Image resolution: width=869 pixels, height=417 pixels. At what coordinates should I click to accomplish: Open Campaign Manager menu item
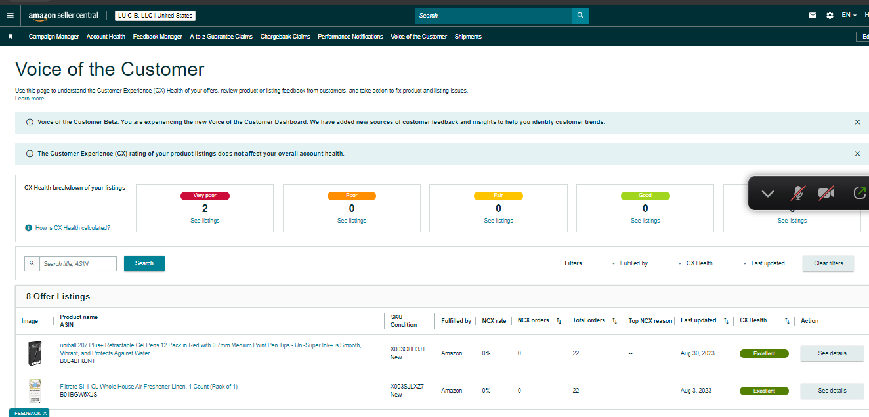pyautogui.click(x=54, y=37)
